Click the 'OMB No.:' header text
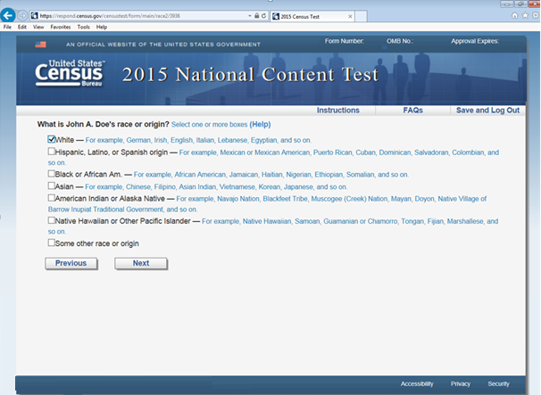This screenshot has height=395, width=541. [x=400, y=41]
